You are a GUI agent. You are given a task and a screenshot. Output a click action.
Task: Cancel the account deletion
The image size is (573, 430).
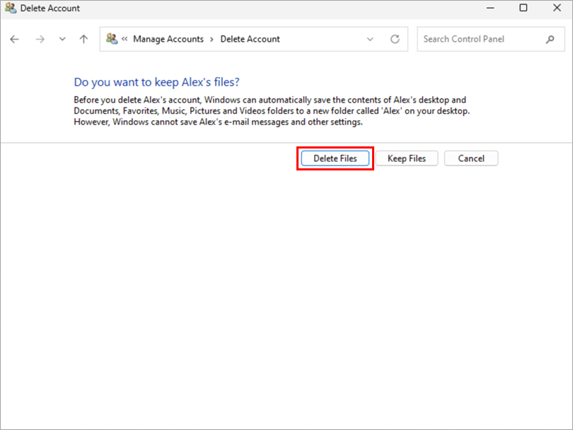471,158
